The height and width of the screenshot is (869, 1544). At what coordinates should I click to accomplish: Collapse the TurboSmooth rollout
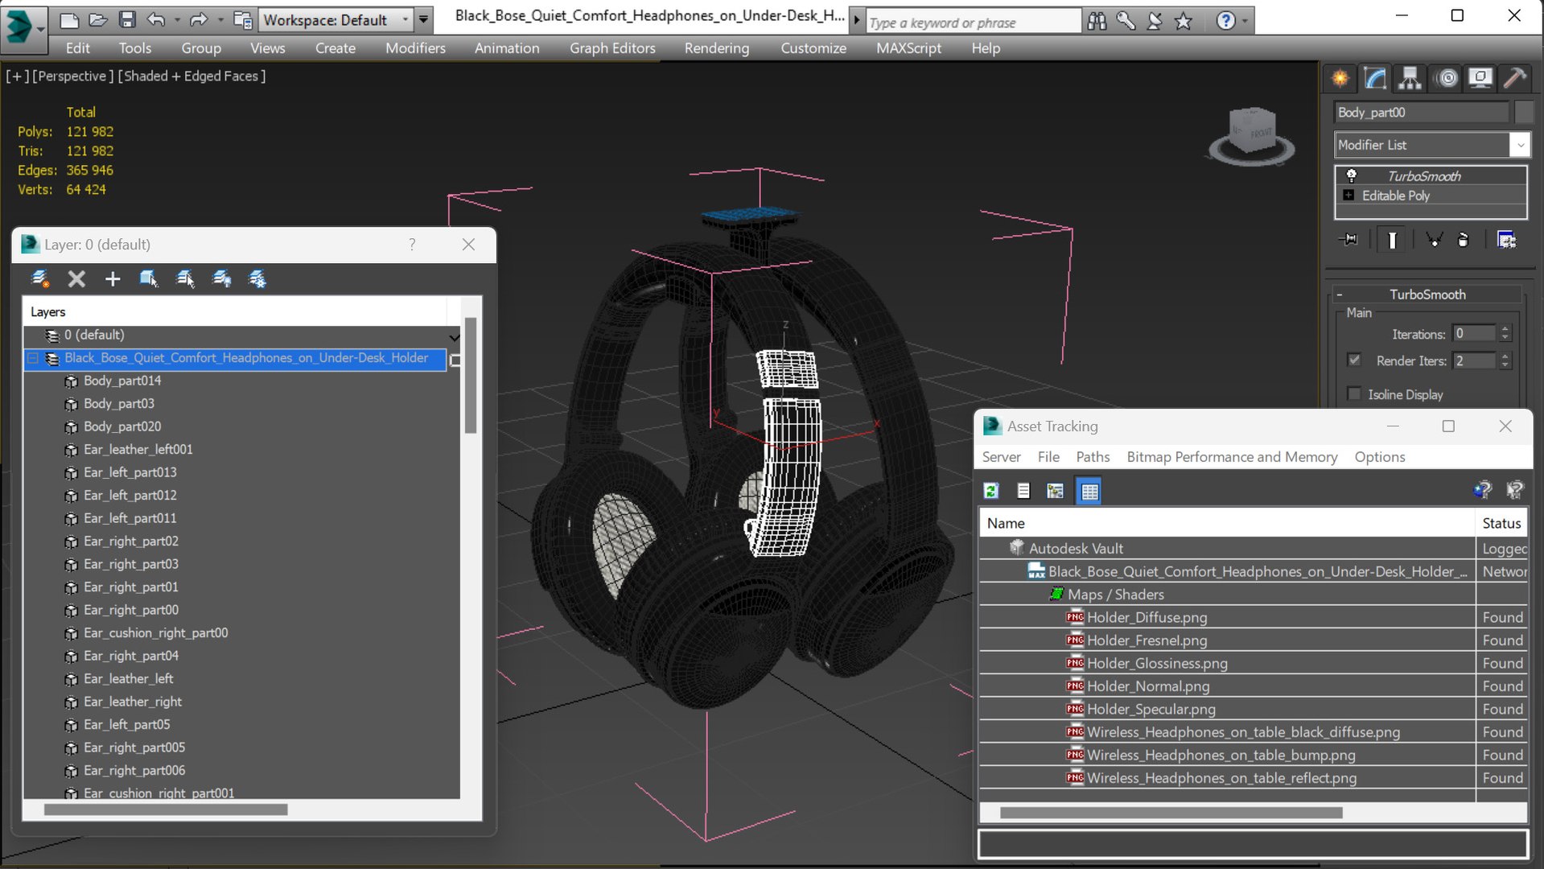(x=1340, y=294)
